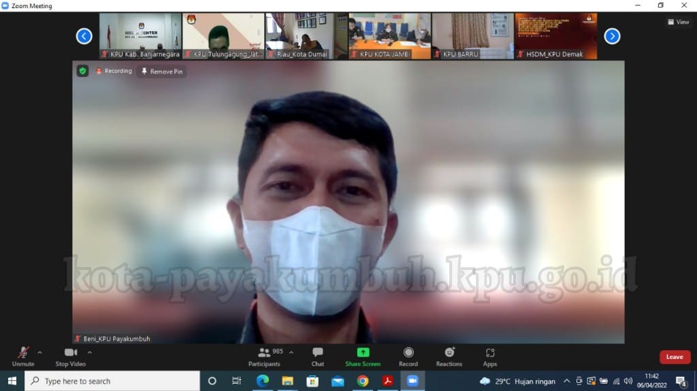Expand audio options arrow beside Unmute
This screenshot has height=391, width=697.
coord(39,352)
